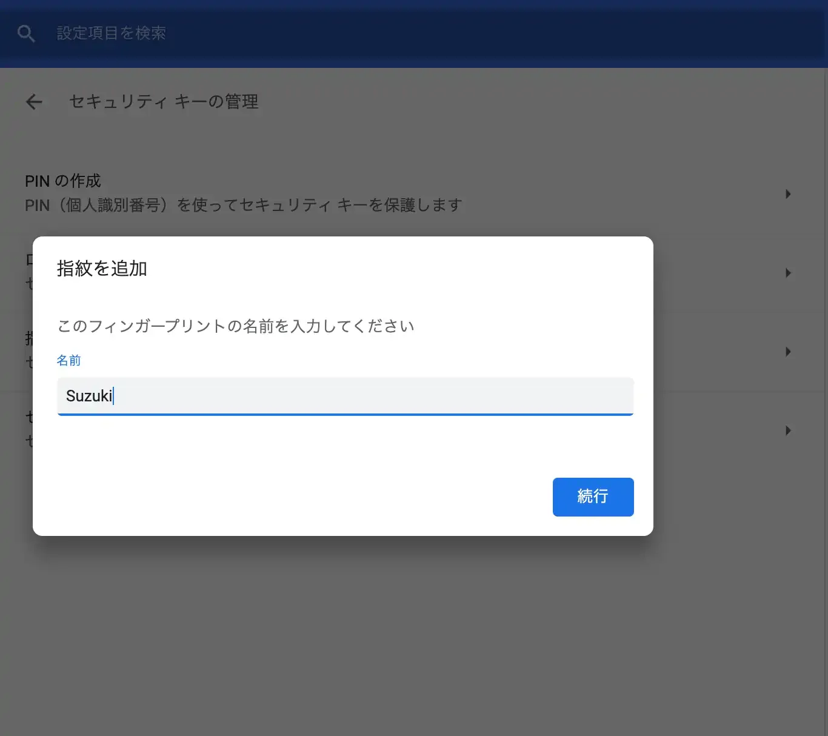
Task: Focus the 名前 text field
Action: point(345,396)
